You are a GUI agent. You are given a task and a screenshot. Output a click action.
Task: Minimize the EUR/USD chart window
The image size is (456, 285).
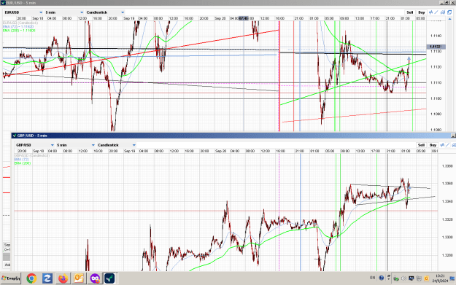click(x=441, y=3)
